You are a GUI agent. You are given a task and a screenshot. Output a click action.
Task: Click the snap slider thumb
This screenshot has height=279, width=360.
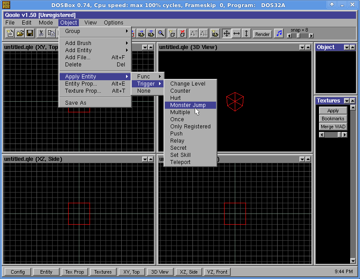(298, 36)
